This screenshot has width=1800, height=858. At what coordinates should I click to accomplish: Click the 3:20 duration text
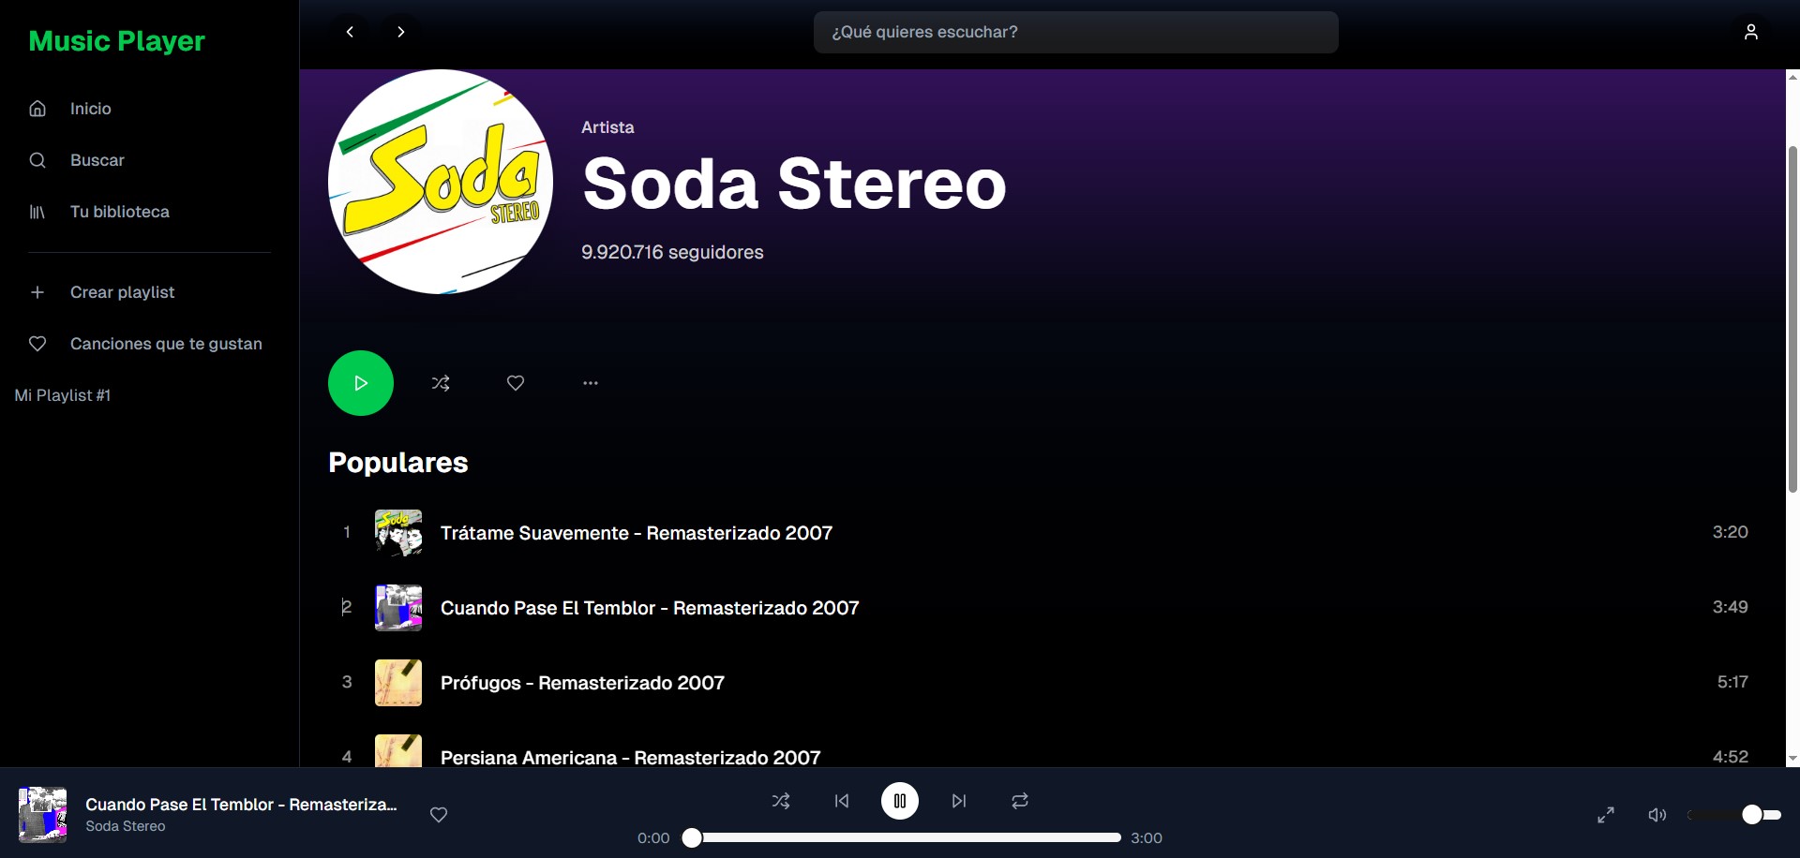pos(1730,532)
